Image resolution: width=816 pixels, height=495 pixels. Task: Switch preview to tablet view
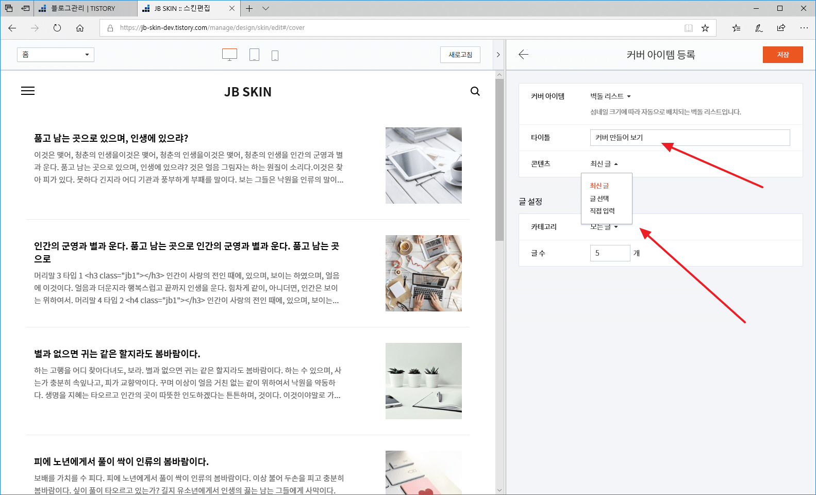pyautogui.click(x=254, y=55)
